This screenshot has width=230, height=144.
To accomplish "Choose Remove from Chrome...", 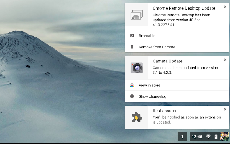I will click(177, 47).
